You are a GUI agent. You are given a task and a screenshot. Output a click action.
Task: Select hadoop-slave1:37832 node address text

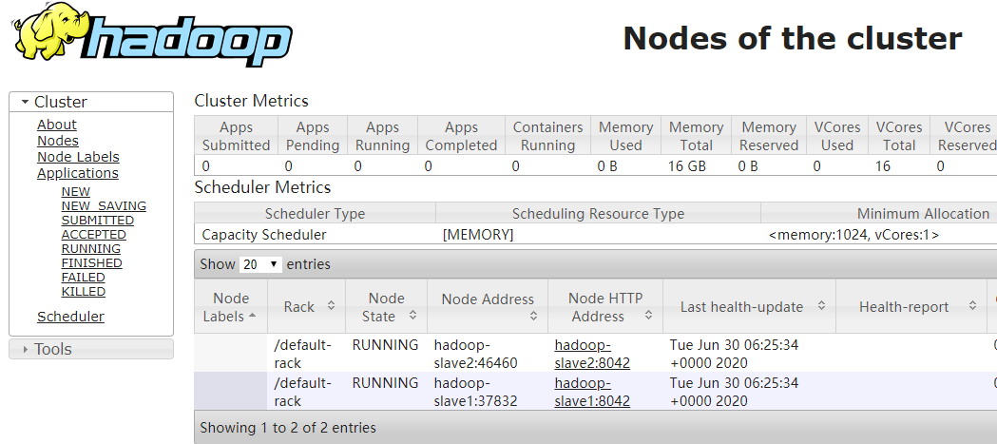(x=475, y=393)
